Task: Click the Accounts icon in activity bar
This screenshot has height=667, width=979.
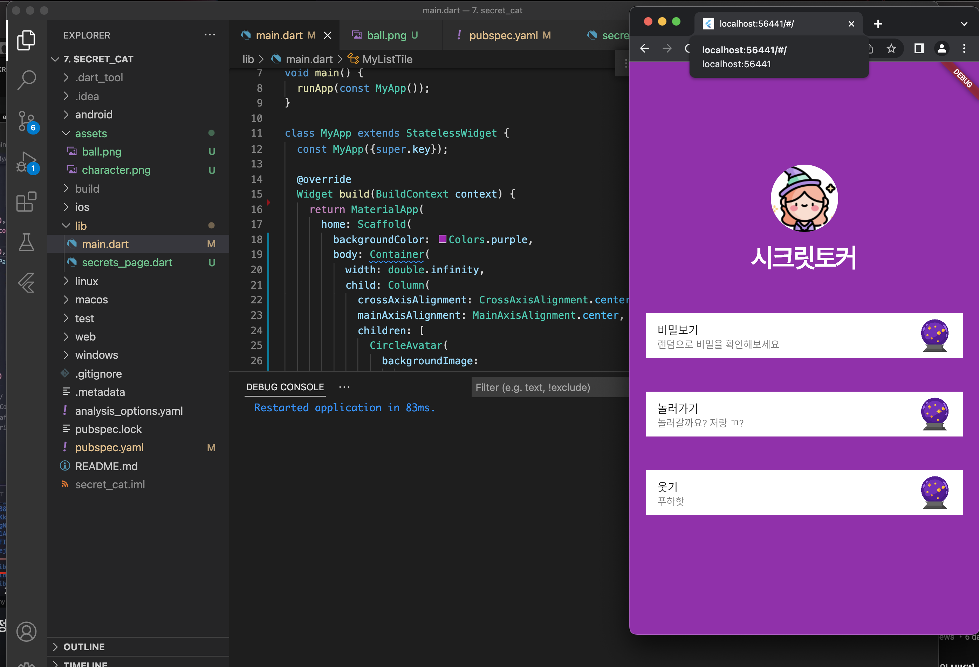Action: tap(27, 631)
